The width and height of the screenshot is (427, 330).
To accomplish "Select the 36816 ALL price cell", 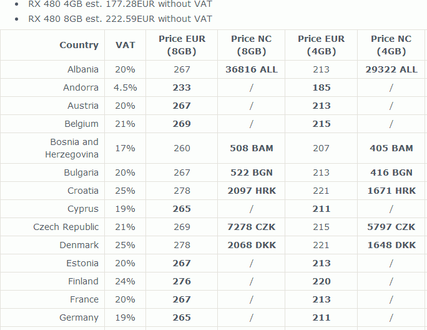I will click(x=252, y=69).
